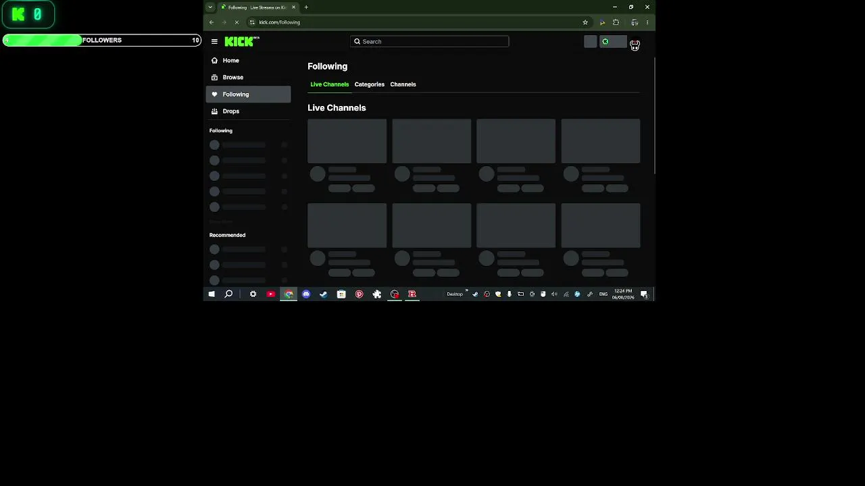Open a new browser tab
Viewport: 865px width, 486px height.
[306, 7]
